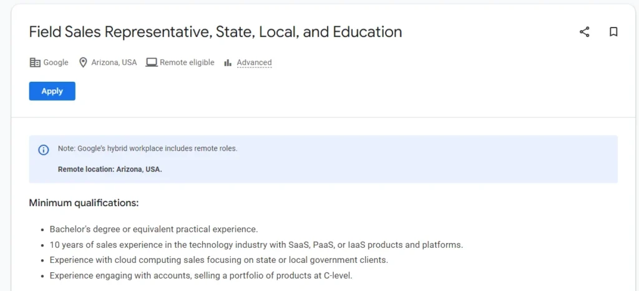
Task: Click the laptop remote-eligible icon
Action: tap(151, 62)
